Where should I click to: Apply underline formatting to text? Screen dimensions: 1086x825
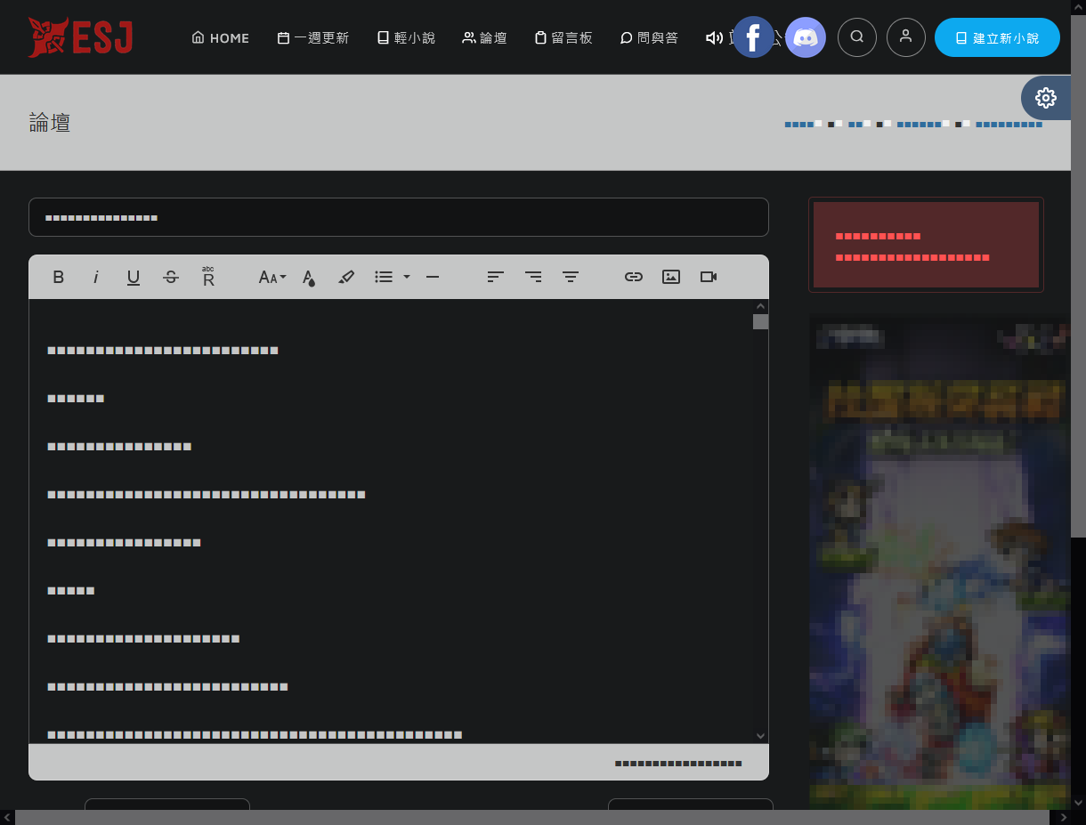pos(134,277)
